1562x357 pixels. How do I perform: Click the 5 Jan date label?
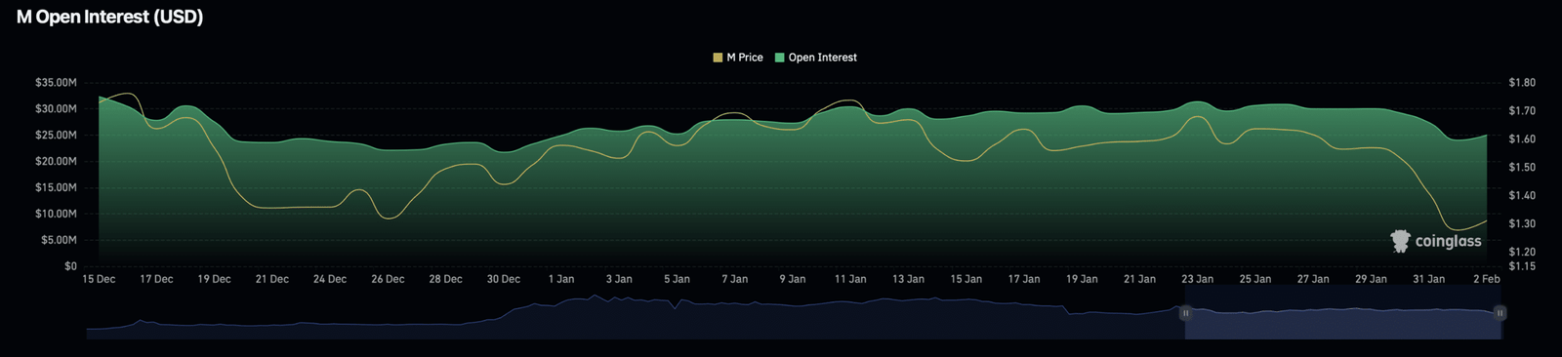click(x=677, y=279)
